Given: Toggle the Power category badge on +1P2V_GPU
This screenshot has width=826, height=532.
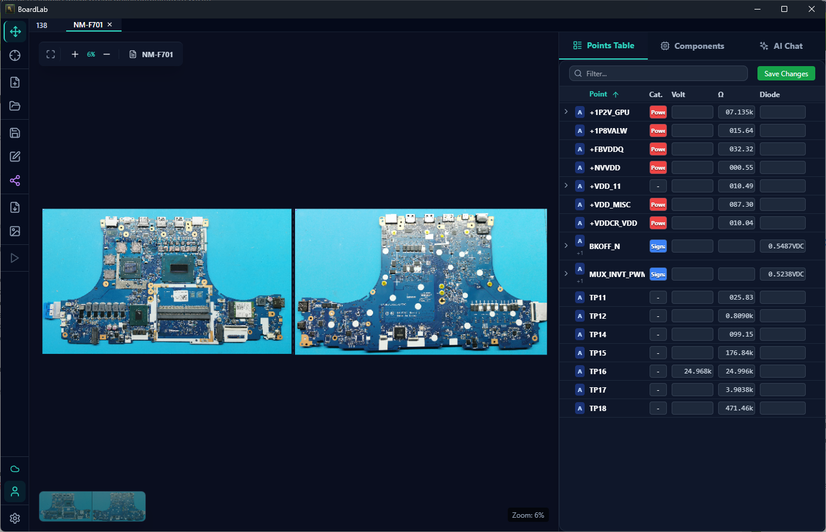Looking at the screenshot, I should coord(658,111).
